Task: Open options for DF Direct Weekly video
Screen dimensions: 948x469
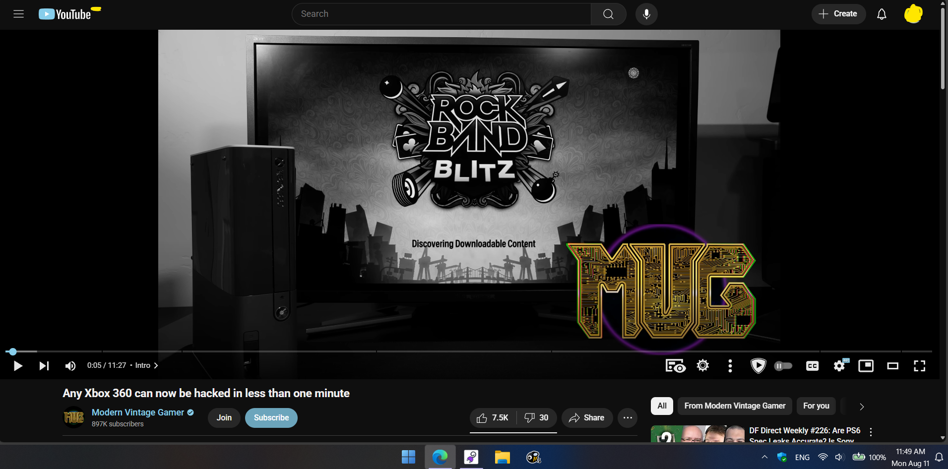Action: pyautogui.click(x=871, y=432)
